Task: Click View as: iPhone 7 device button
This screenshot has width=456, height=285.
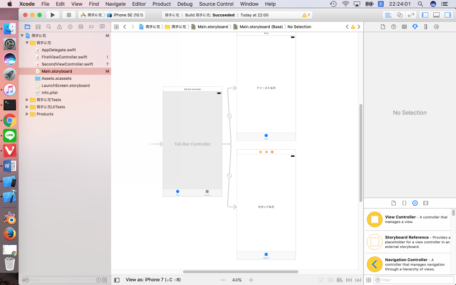Action: (153, 280)
